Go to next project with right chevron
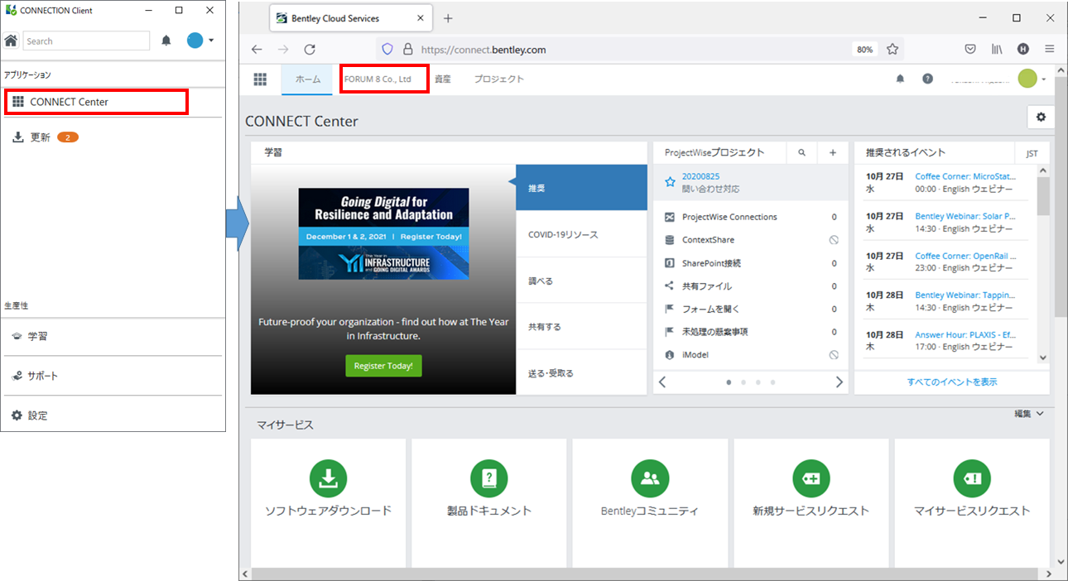Image resolution: width=1068 pixels, height=581 pixels. (839, 382)
